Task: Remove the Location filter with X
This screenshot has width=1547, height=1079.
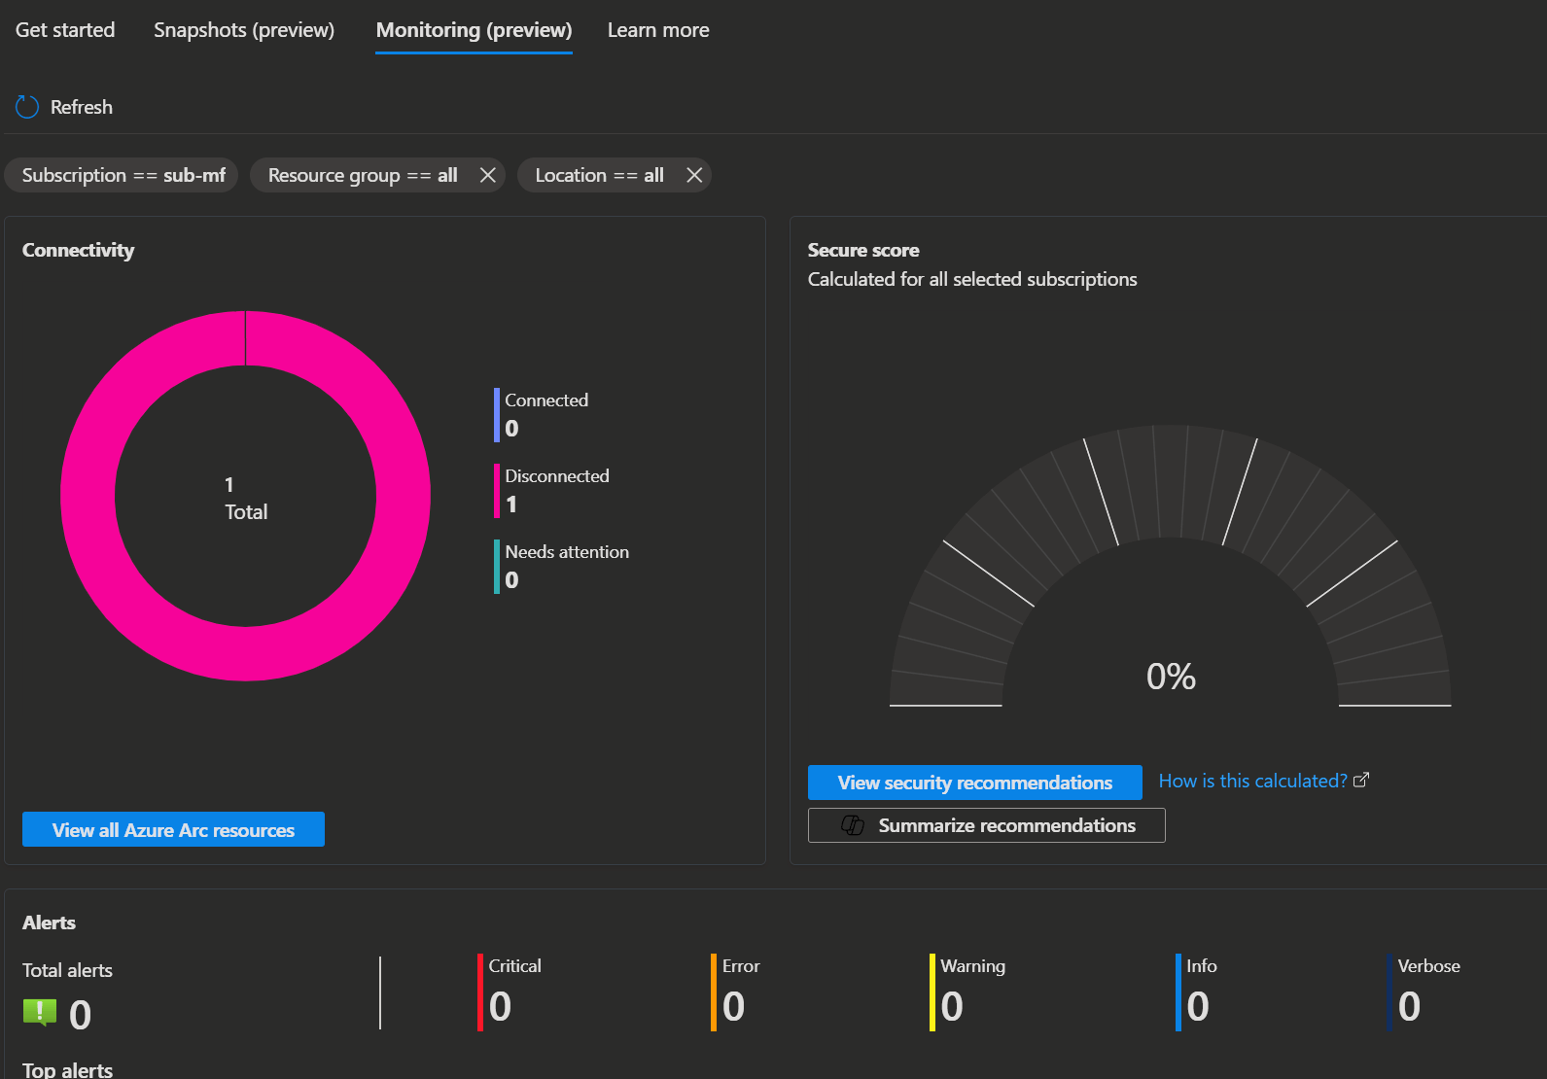Action: 694,175
